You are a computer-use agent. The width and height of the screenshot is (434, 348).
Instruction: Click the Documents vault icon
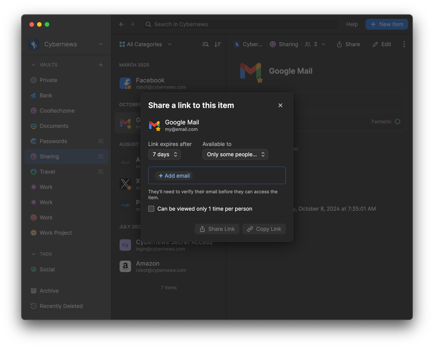pos(33,126)
